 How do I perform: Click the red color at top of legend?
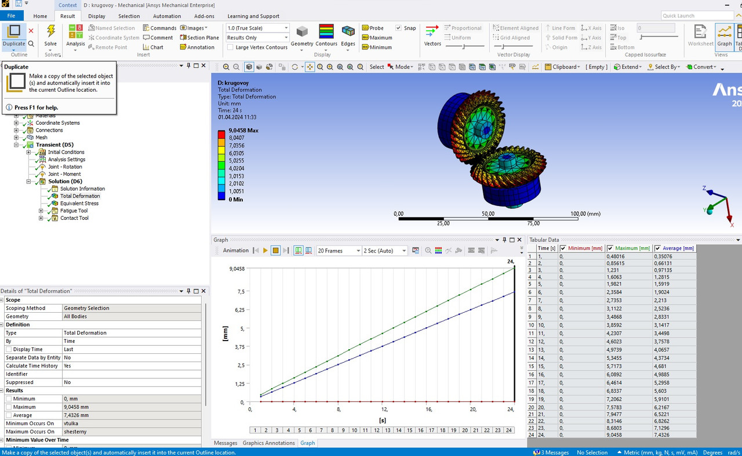coord(221,134)
